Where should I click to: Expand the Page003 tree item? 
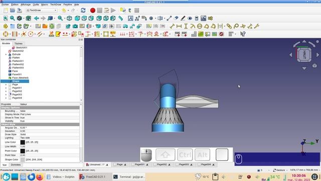coord(6,95)
